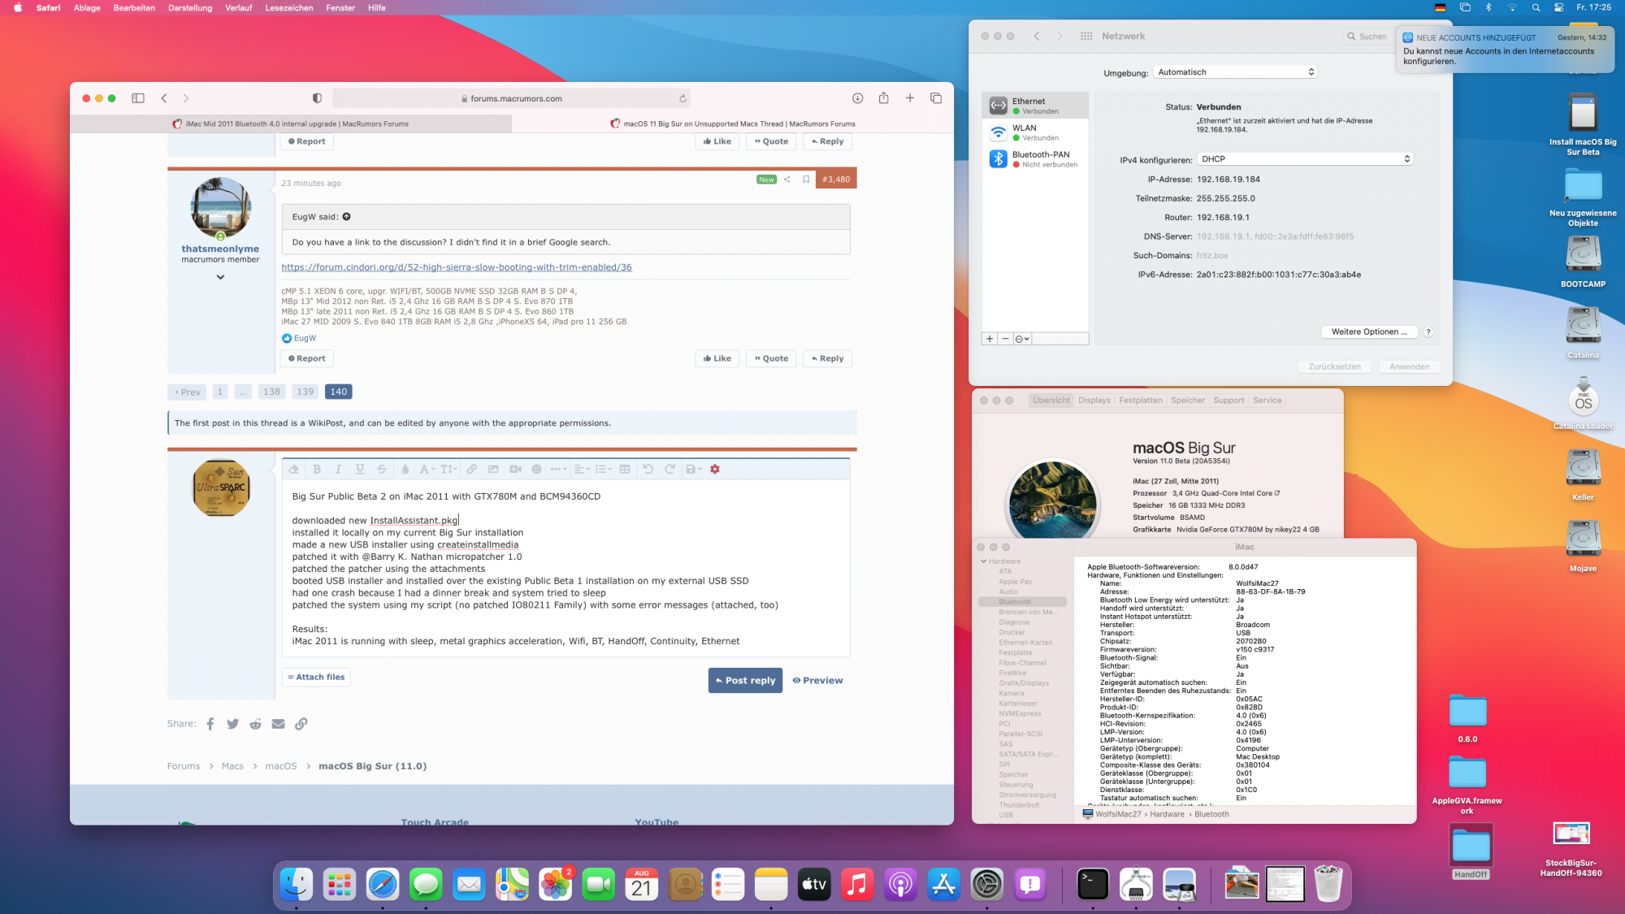
Task: Open the alignment dropdown in the editor
Action: pos(581,469)
